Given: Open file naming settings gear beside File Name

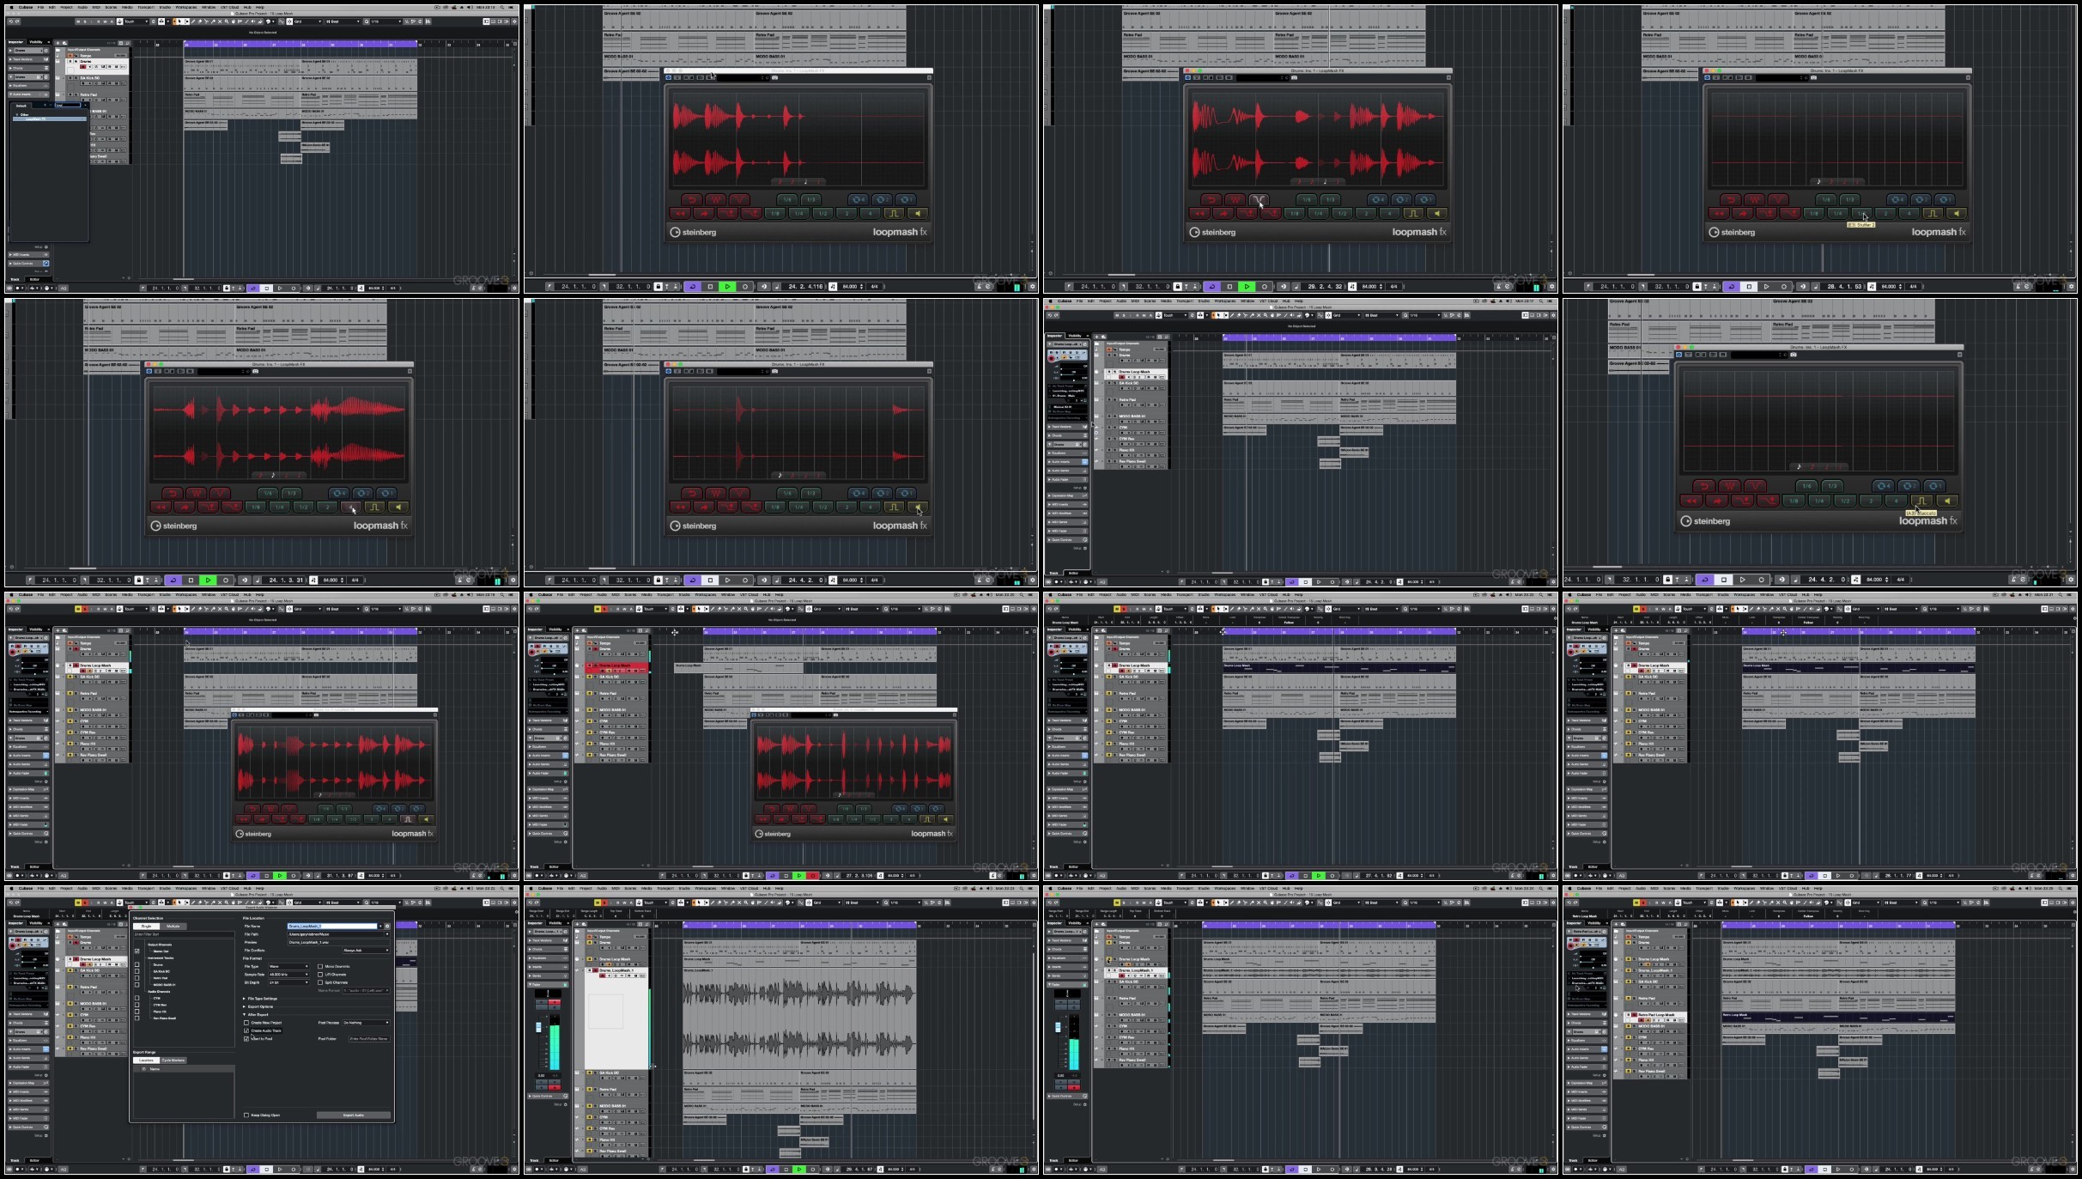Looking at the screenshot, I should (x=387, y=926).
